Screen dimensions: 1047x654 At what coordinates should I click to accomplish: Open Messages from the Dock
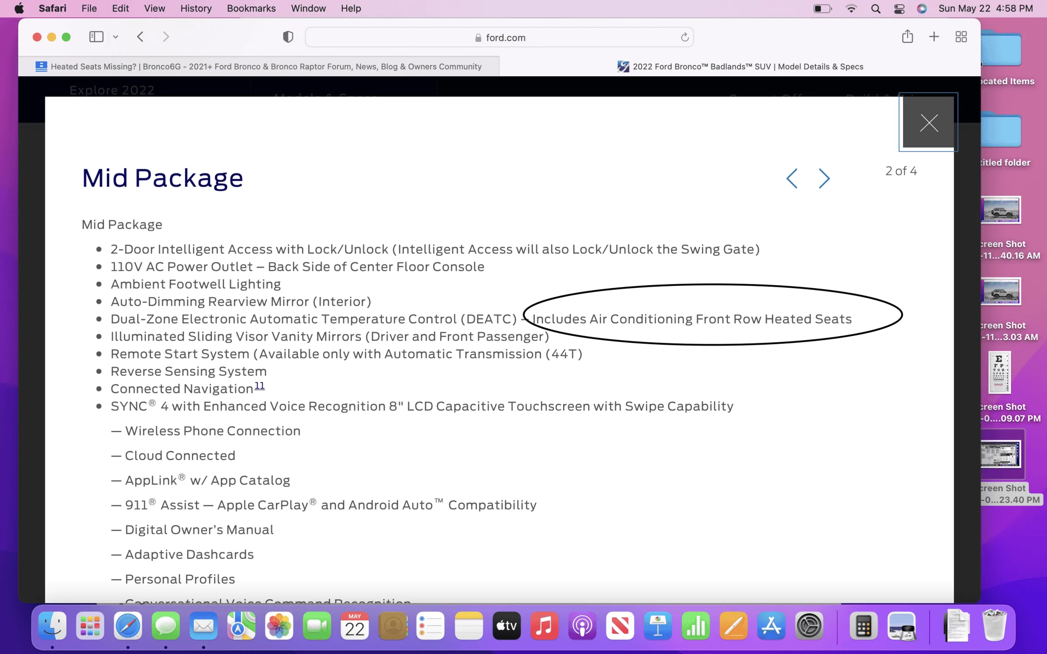[166, 626]
